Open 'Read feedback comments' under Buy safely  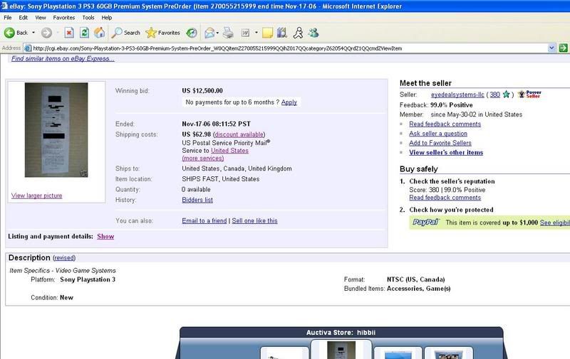[x=445, y=198]
